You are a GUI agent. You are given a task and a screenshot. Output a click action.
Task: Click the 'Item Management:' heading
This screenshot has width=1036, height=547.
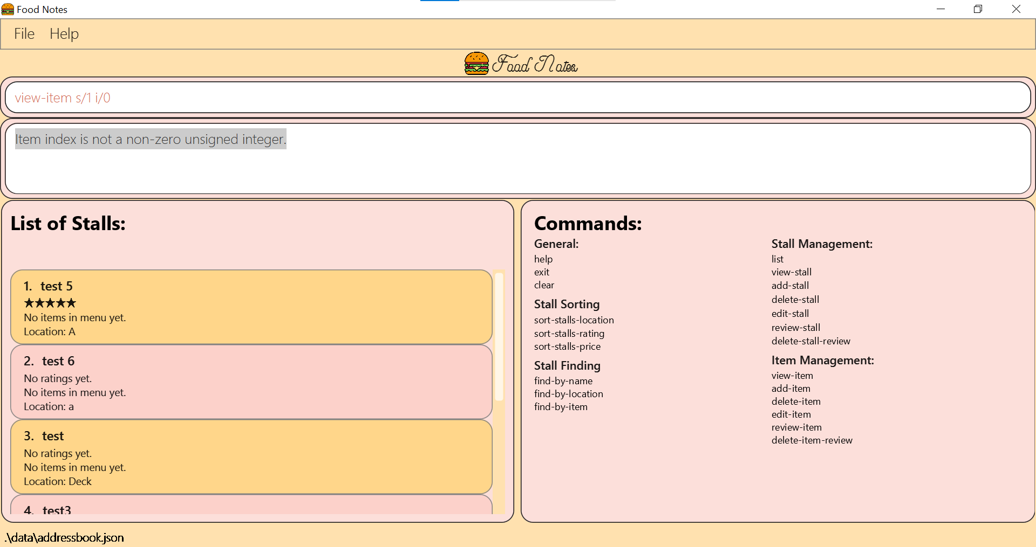[822, 360]
